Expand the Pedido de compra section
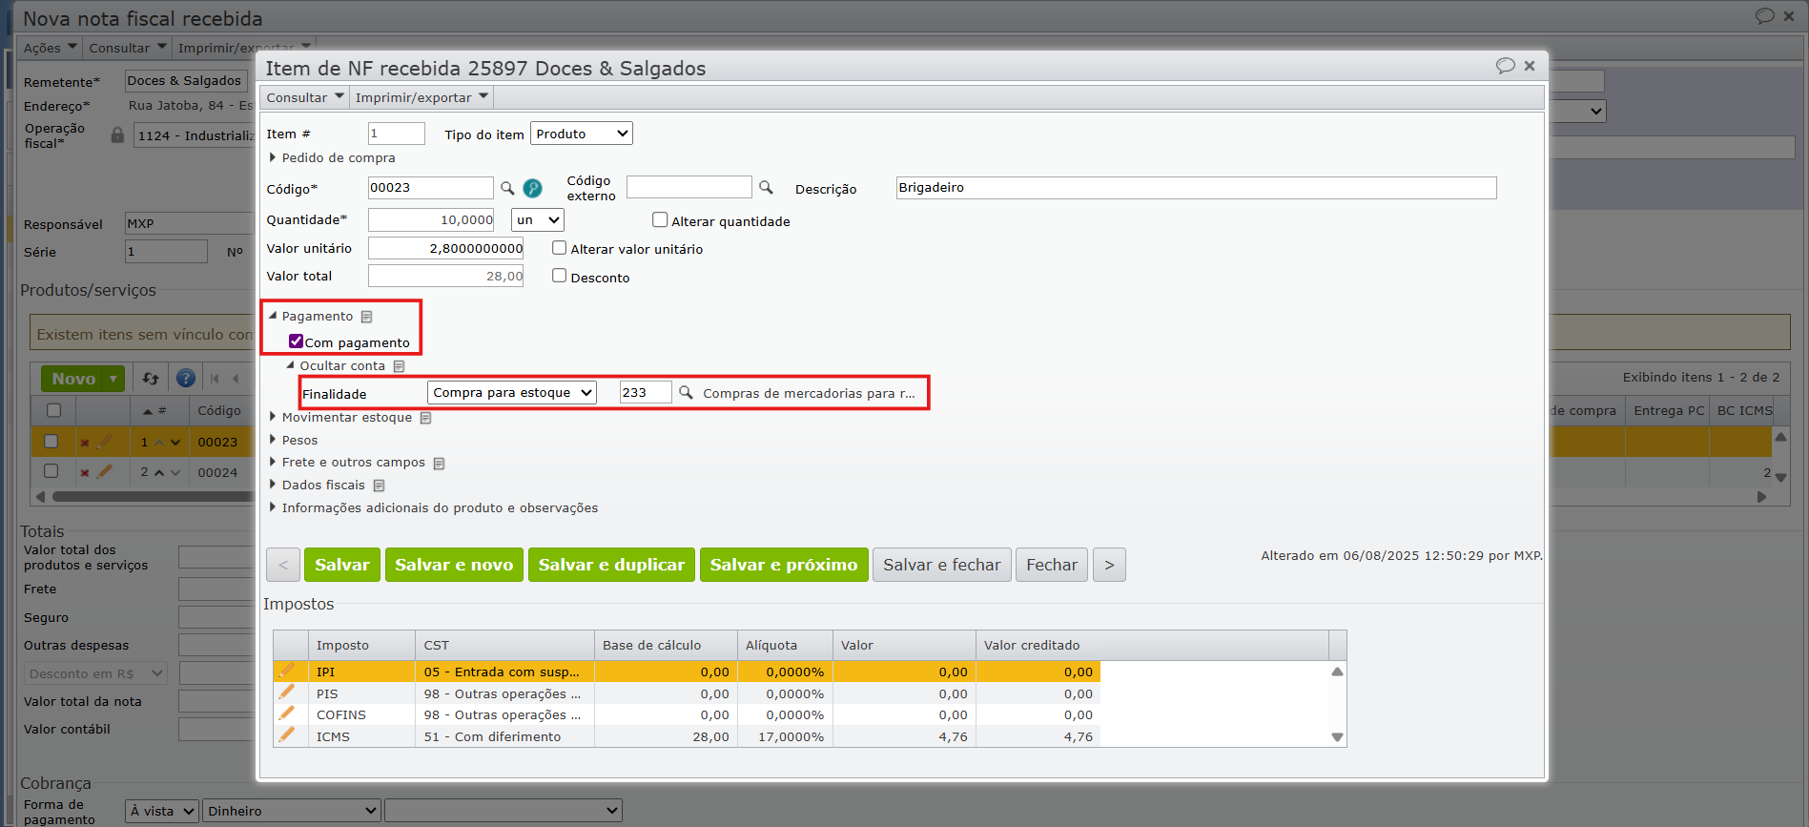Screen dimensions: 1809x827 click(273, 157)
